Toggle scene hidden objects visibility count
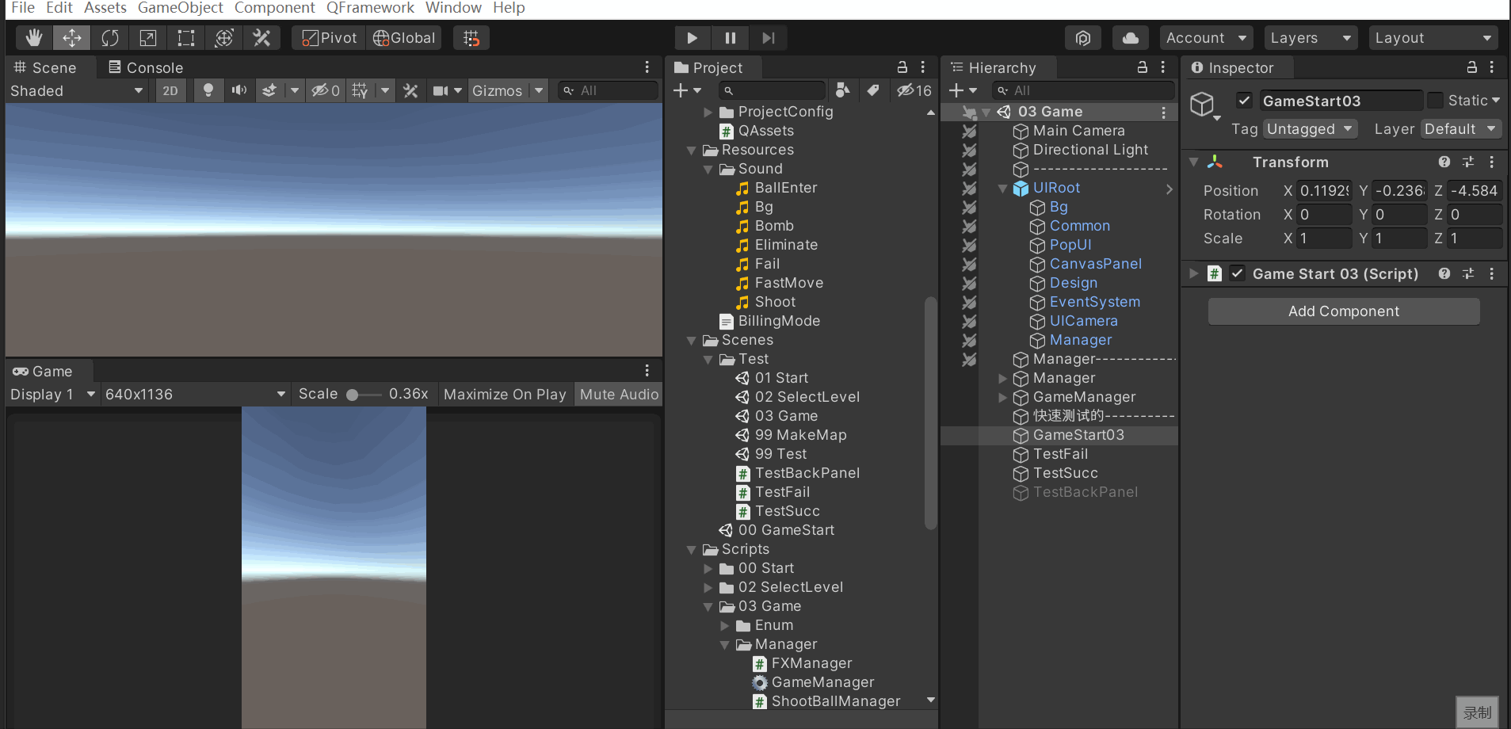The width and height of the screenshot is (1511, 729). pos(325,90)
